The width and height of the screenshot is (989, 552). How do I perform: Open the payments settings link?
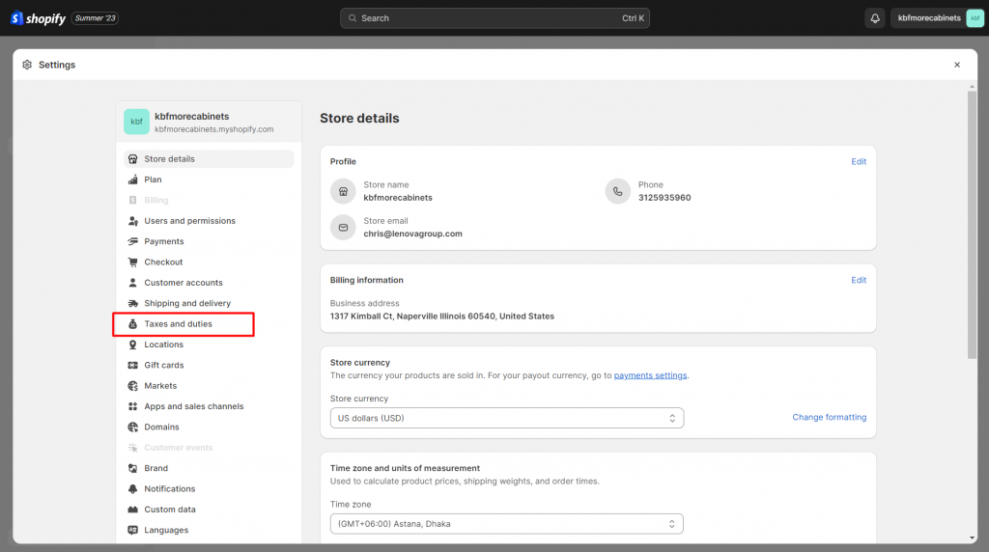click(650, 375)
